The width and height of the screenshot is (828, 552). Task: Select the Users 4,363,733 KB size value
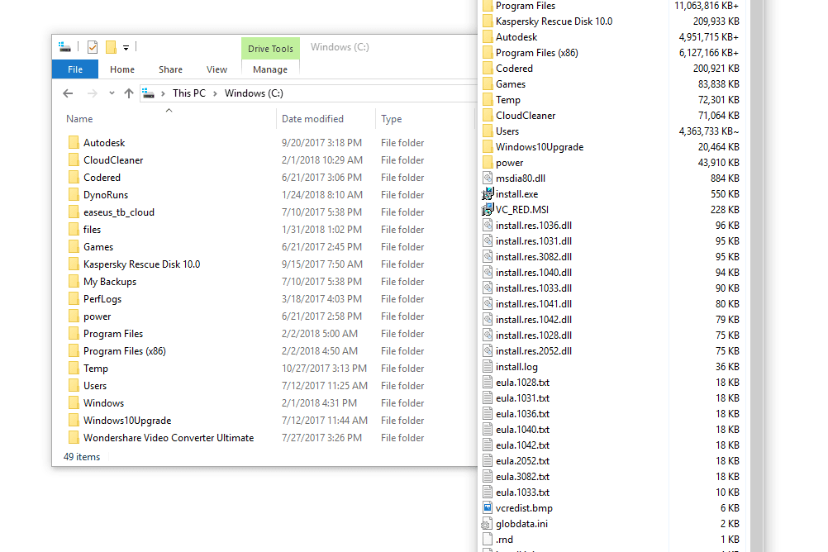pos(709,131)
